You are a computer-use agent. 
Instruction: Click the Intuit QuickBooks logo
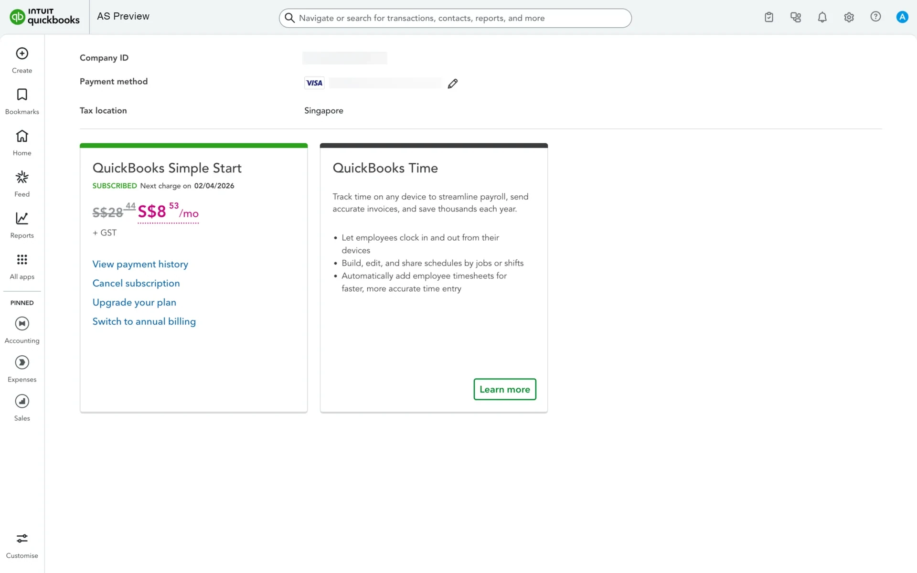point(44,17)
